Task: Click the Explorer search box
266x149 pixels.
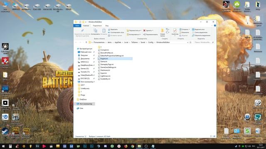Action: tap(204, 42)
